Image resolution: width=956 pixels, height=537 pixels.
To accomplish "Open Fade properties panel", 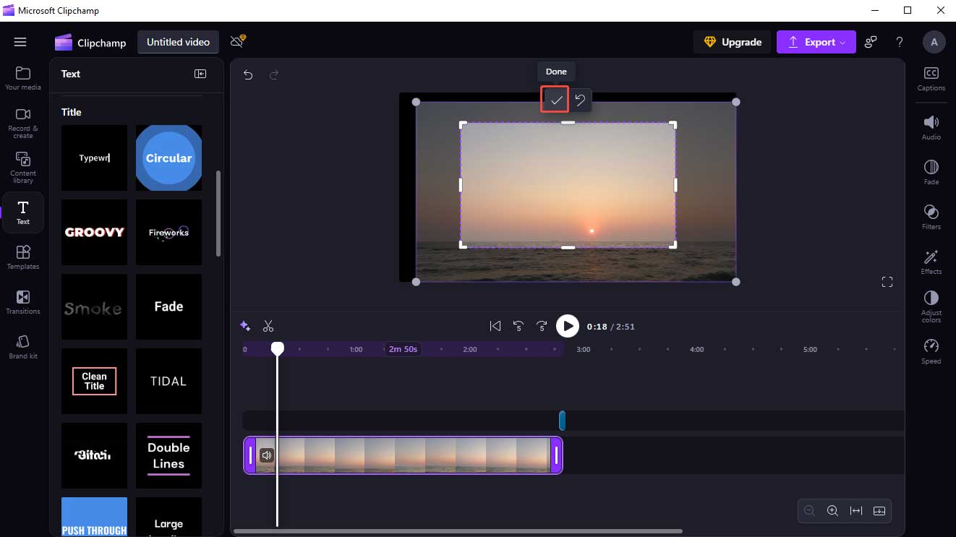I will [x=931, y=172].
